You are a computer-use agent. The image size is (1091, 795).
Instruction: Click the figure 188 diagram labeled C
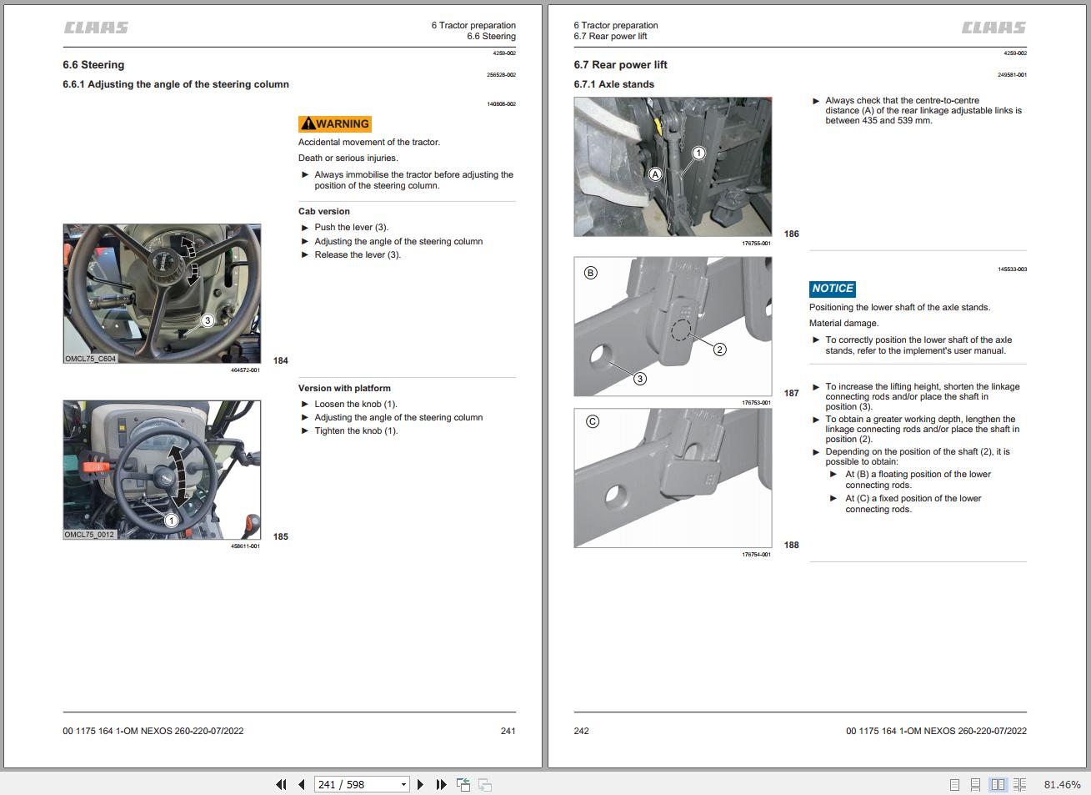pyautogui.click(x=673, y=478)
